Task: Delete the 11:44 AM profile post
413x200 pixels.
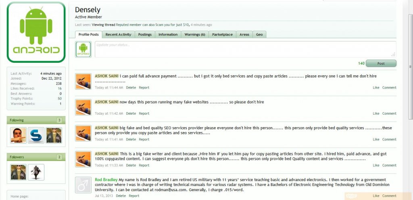Action: 131,87
